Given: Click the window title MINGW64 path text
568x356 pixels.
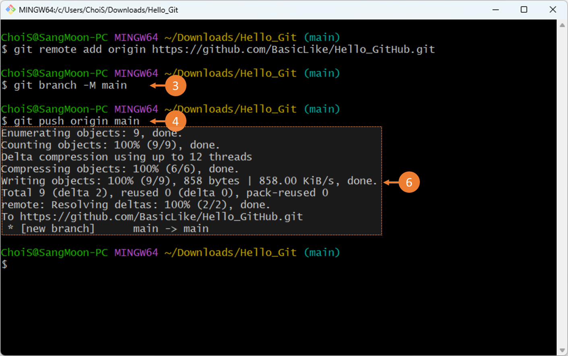Looking at the screenshot, I should 99,10.
